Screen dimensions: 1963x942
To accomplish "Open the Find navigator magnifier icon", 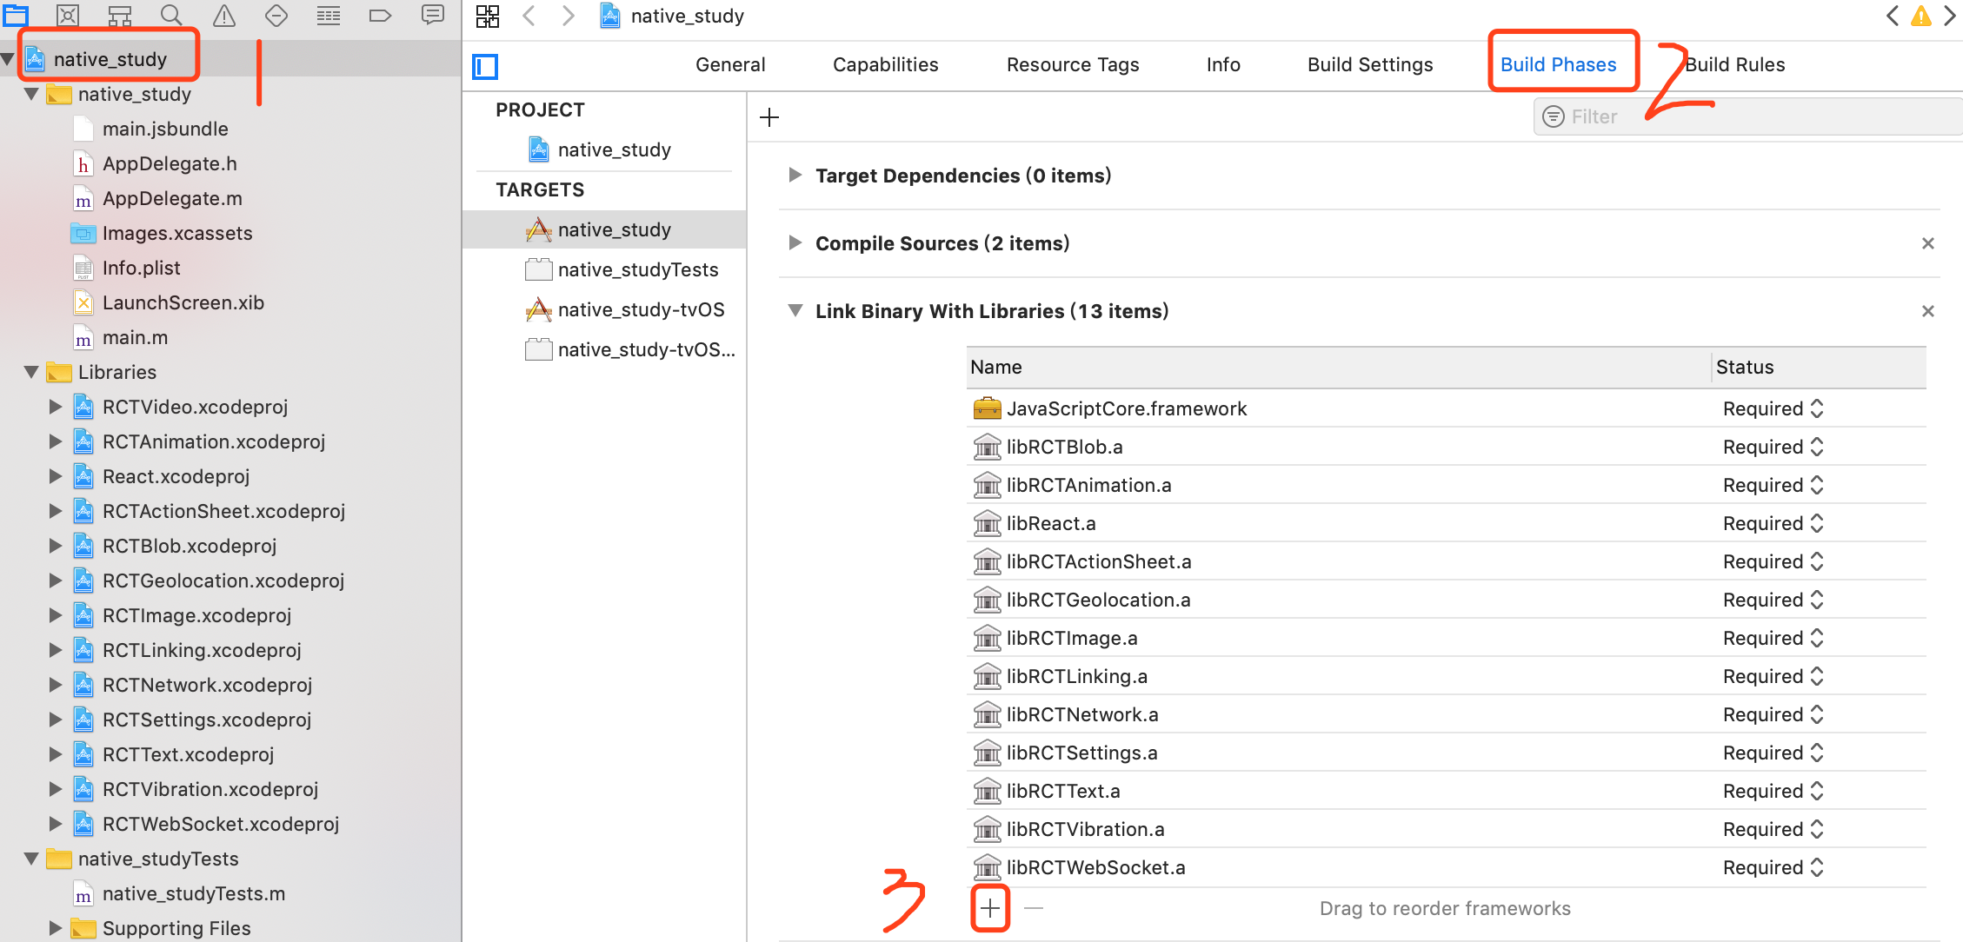I will (x=171, y=15).
